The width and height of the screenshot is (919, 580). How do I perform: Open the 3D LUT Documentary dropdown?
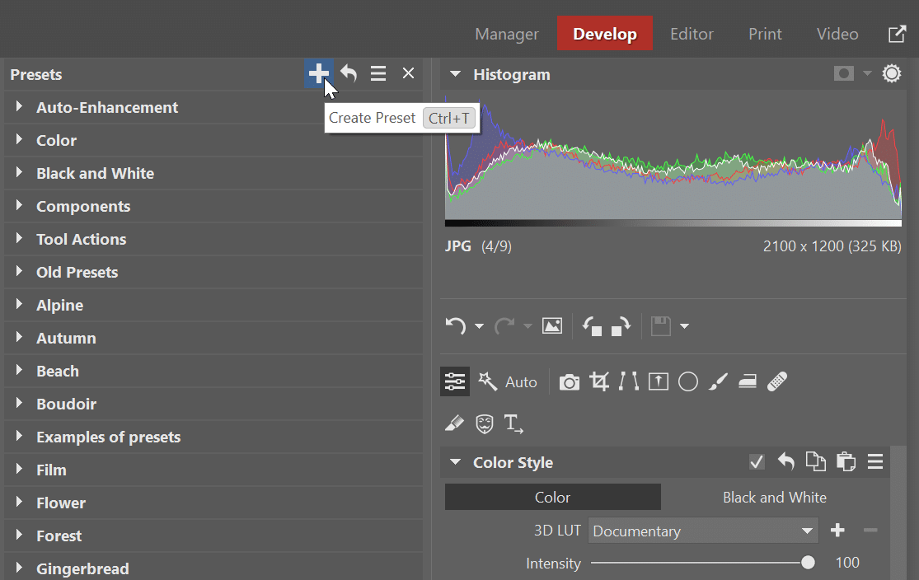(701, 531)
